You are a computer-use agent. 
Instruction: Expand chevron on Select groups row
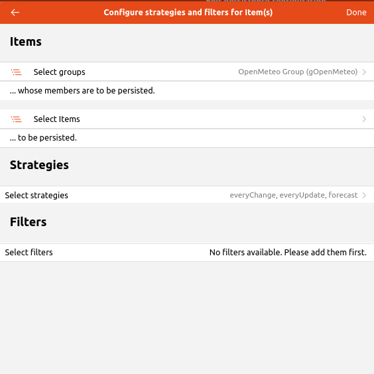[364, 72]
